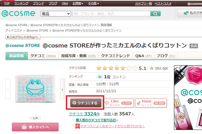202x134 pixels.
Task: Open the ブログ navigation item
Action: coord(53,3)
